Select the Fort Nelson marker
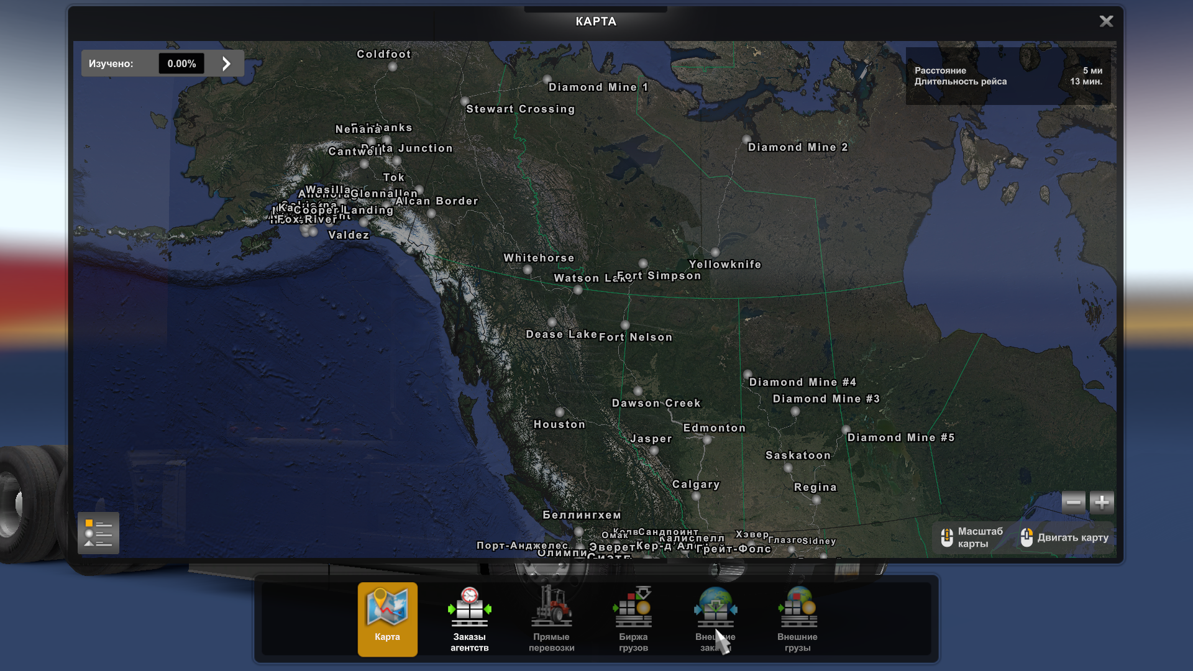 pos(625,324)
